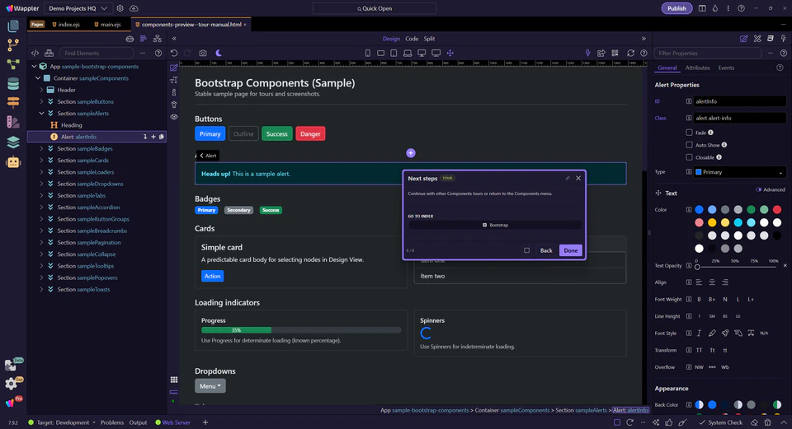Click the lightning bolt icon in design toolbar
Image resolution: width=792 pixels, height=429 pixels.
[587, 53]
